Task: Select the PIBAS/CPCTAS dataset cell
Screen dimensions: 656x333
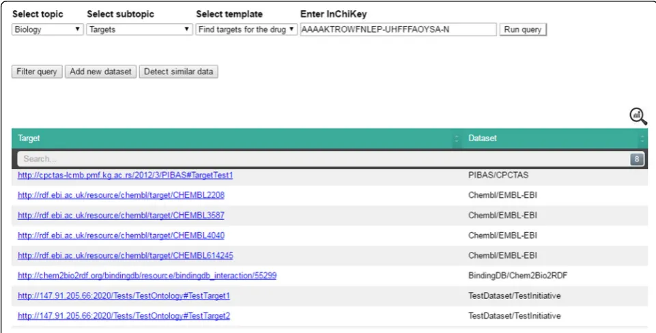Action: [x=498, y=175]
